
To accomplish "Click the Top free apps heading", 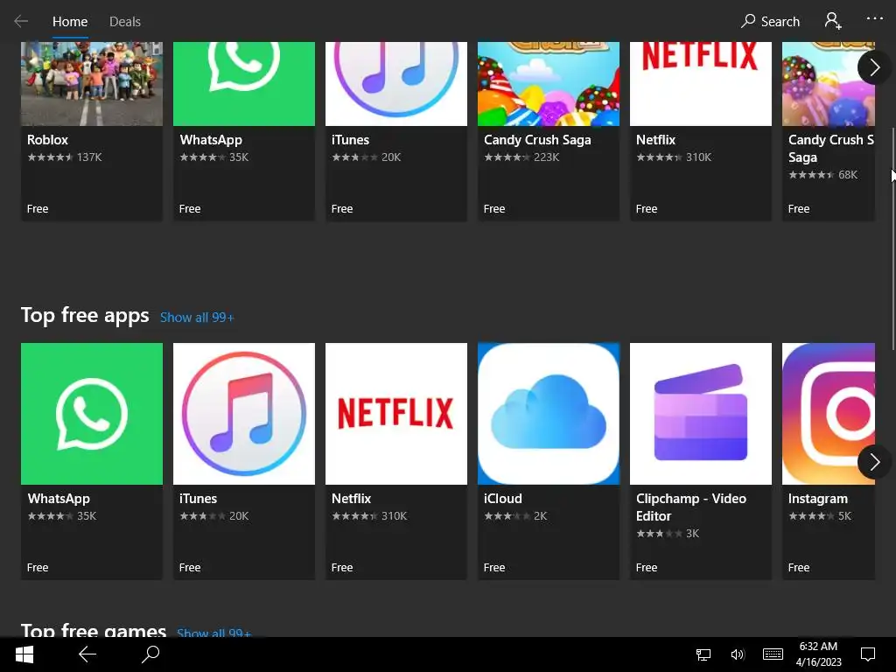I will pyautogui.click(x=85, y=315).
